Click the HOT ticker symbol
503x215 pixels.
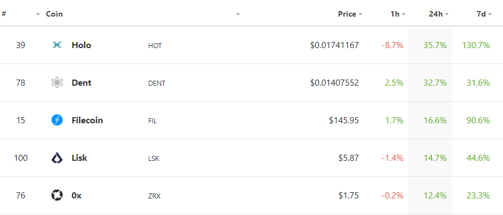point(155,46)
